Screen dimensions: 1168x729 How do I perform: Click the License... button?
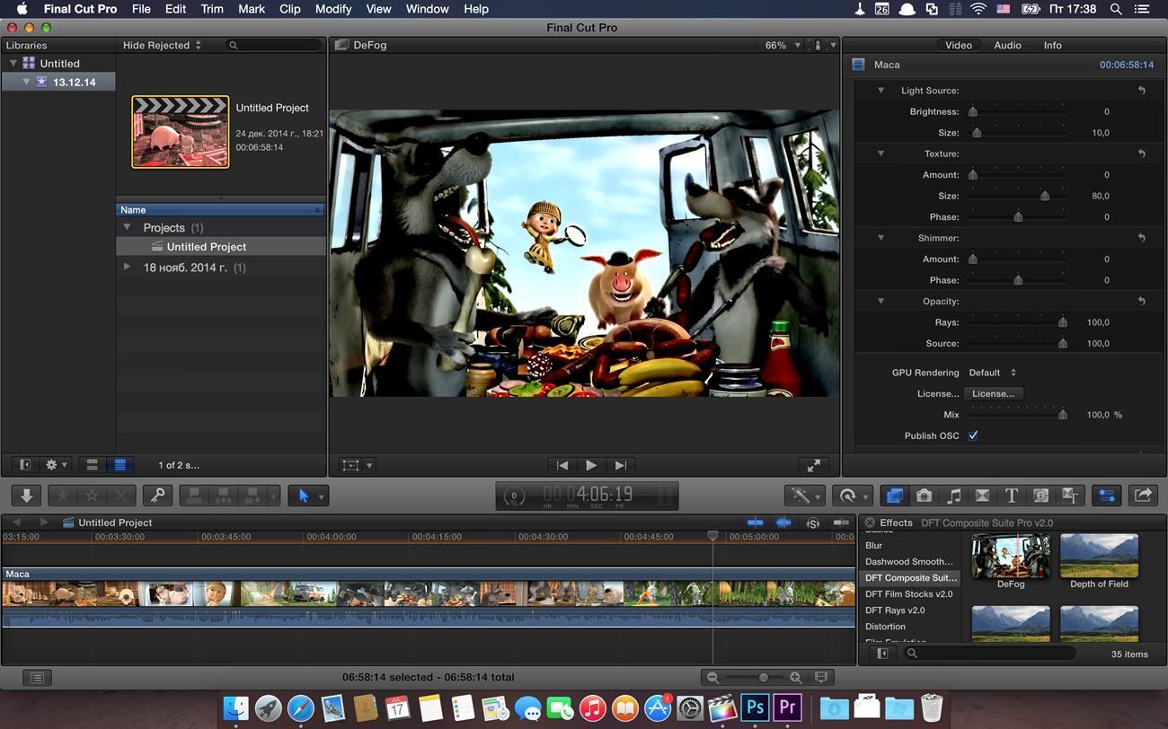pyautogui.click(x=993, y=393)
